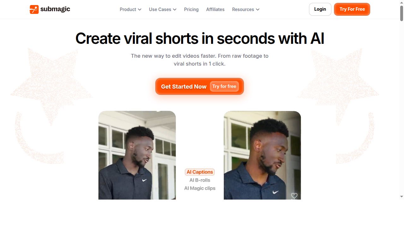This screenshot has height=227, width=404.
Task: Expand the Resources dropdown chevron
Action: 258,9
